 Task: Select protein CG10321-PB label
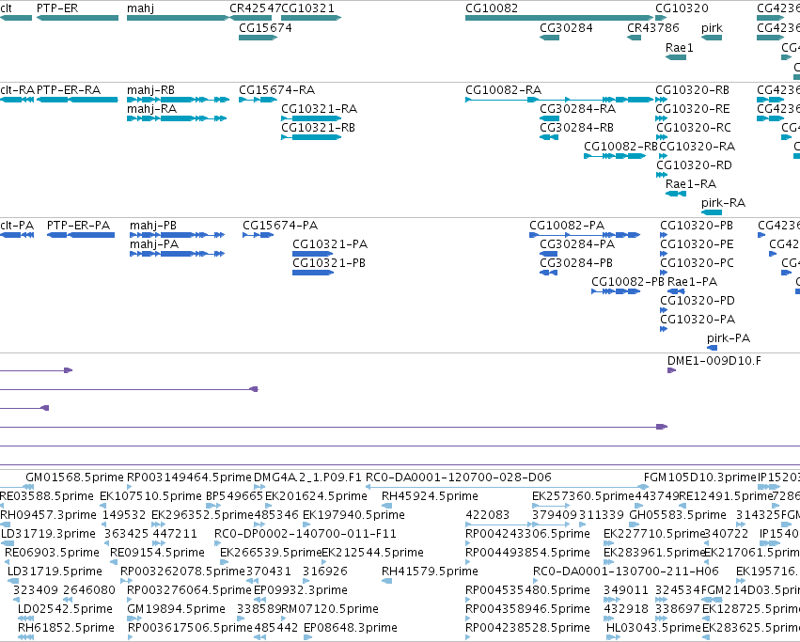329,263
